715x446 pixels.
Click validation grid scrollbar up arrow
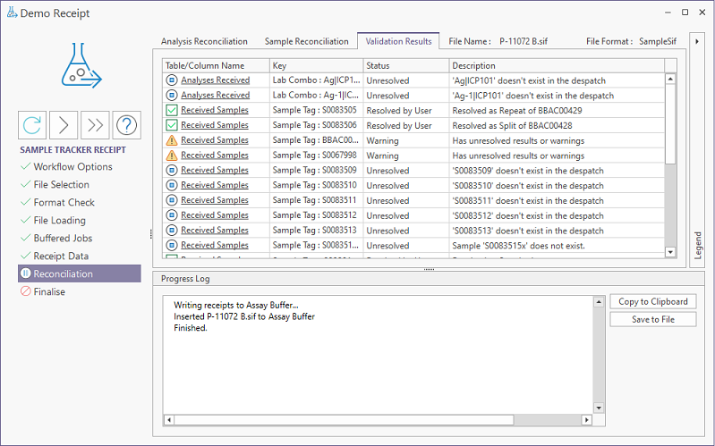point(670,80)
